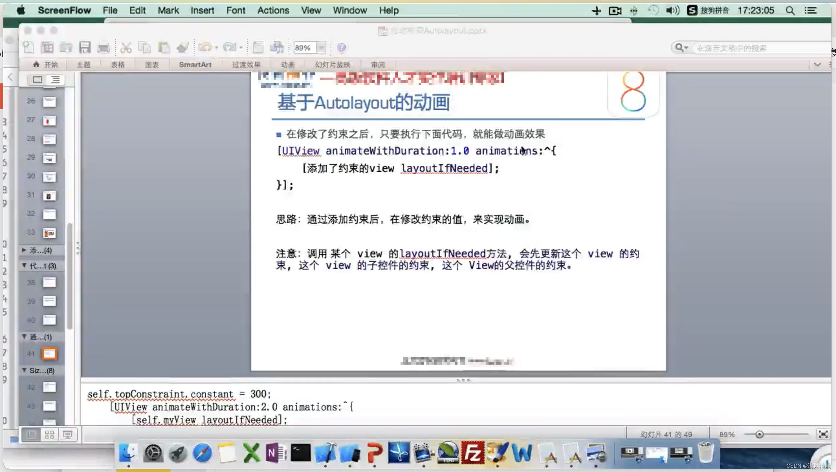Create new presentation from toolbar
Screen dimensions: 836x472
click(x=28, y=48)
